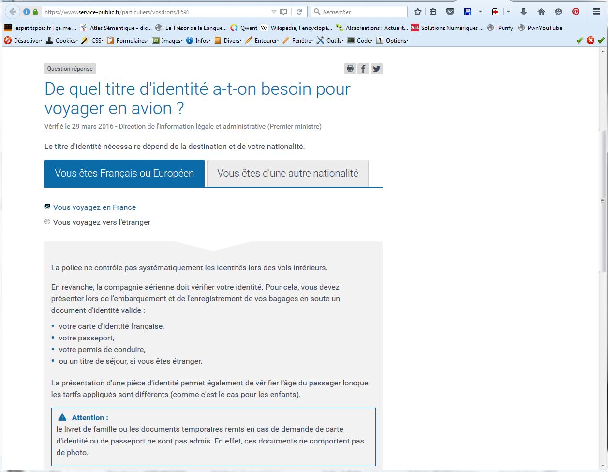Share the article on Facebook
The image size is (608, 472).
click(363, 69)
